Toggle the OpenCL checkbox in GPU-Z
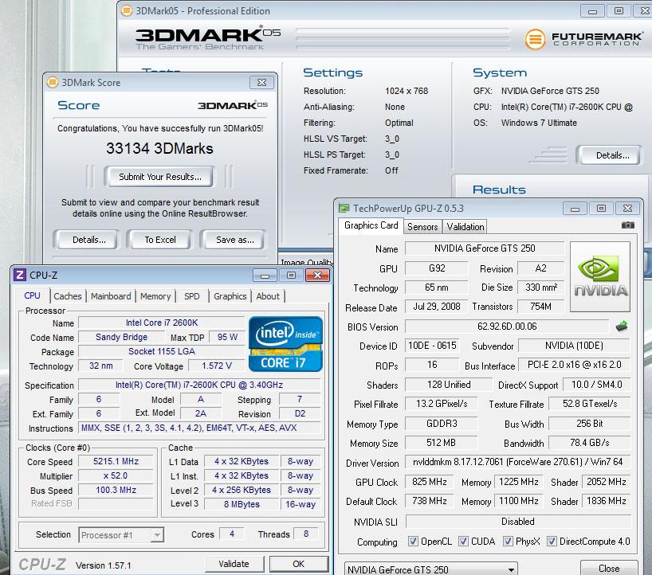The width and height of the screenshot is (652, 575). (x=413, y=541)
